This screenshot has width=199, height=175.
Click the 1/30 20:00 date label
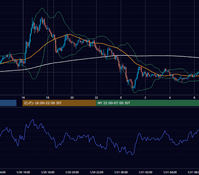(x=72, y=172)
